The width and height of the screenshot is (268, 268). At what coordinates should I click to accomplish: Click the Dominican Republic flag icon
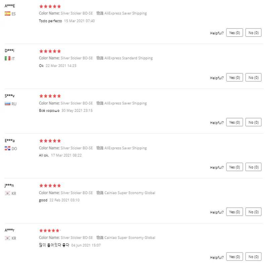tap(7, 148)
